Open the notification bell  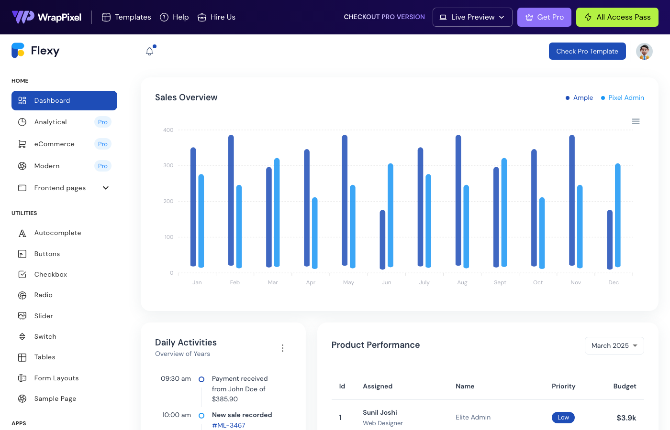pos(149,51)
